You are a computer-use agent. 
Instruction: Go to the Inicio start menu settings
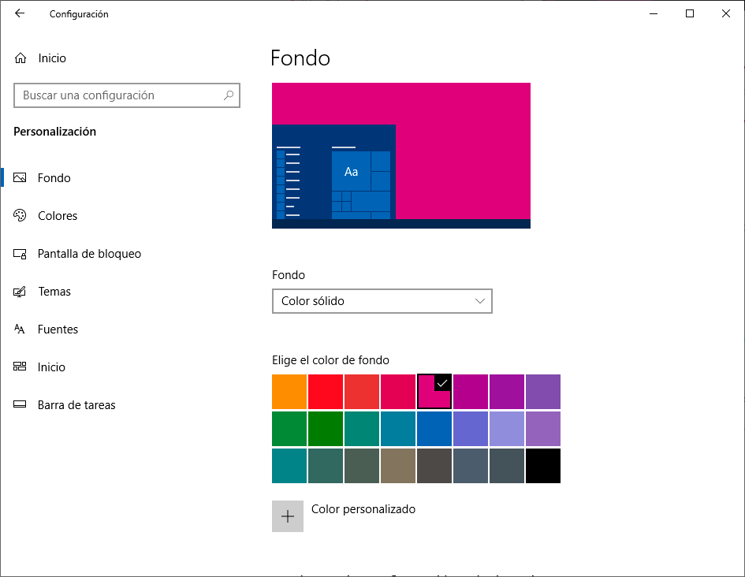(x=51, y=367)
